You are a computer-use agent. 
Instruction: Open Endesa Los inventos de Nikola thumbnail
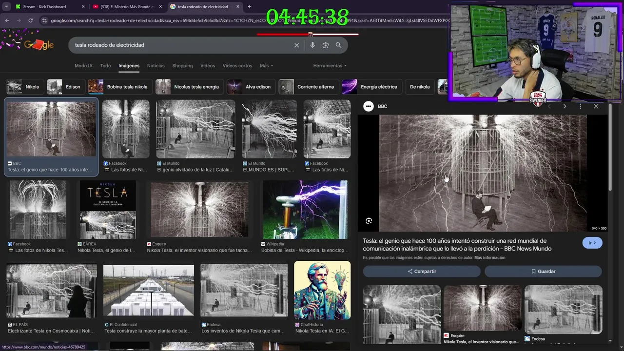pos(244,292)
